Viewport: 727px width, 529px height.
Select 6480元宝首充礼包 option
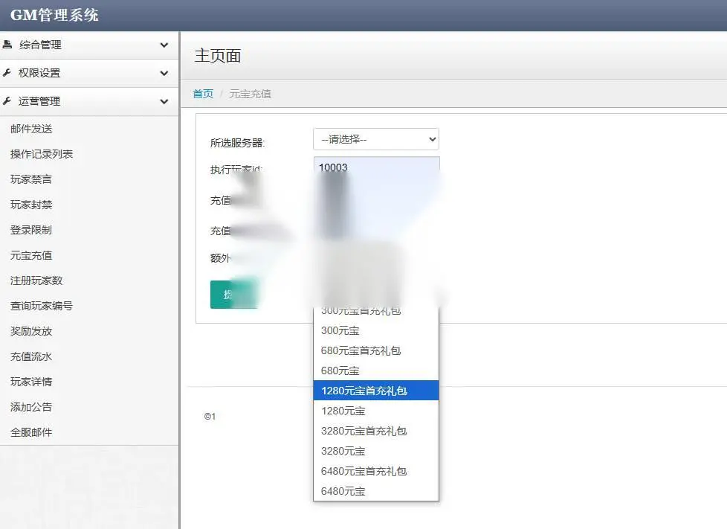tap(376, 471)
